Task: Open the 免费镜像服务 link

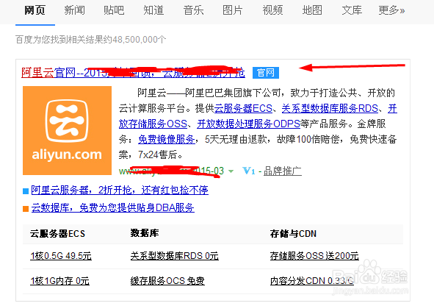Action: (167, 140)
